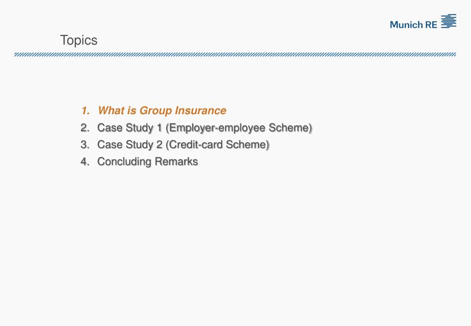The width and height of the screenshot is (471, 326).
Task: Click the word Concluding in last item
Action: click(124, 162)
